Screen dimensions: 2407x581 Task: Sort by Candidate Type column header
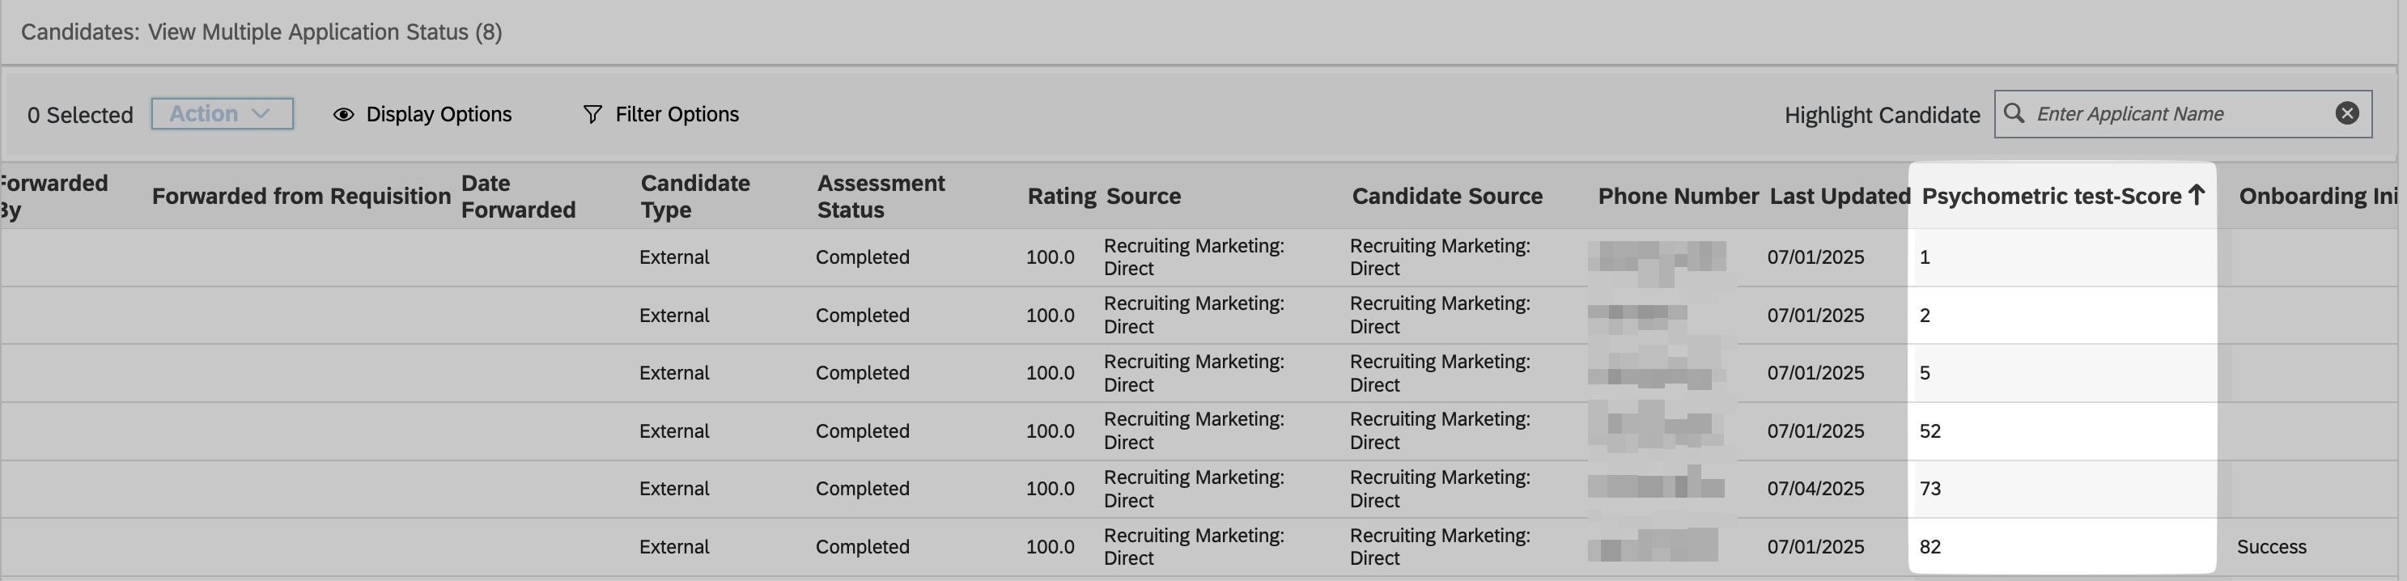[694, 196]
